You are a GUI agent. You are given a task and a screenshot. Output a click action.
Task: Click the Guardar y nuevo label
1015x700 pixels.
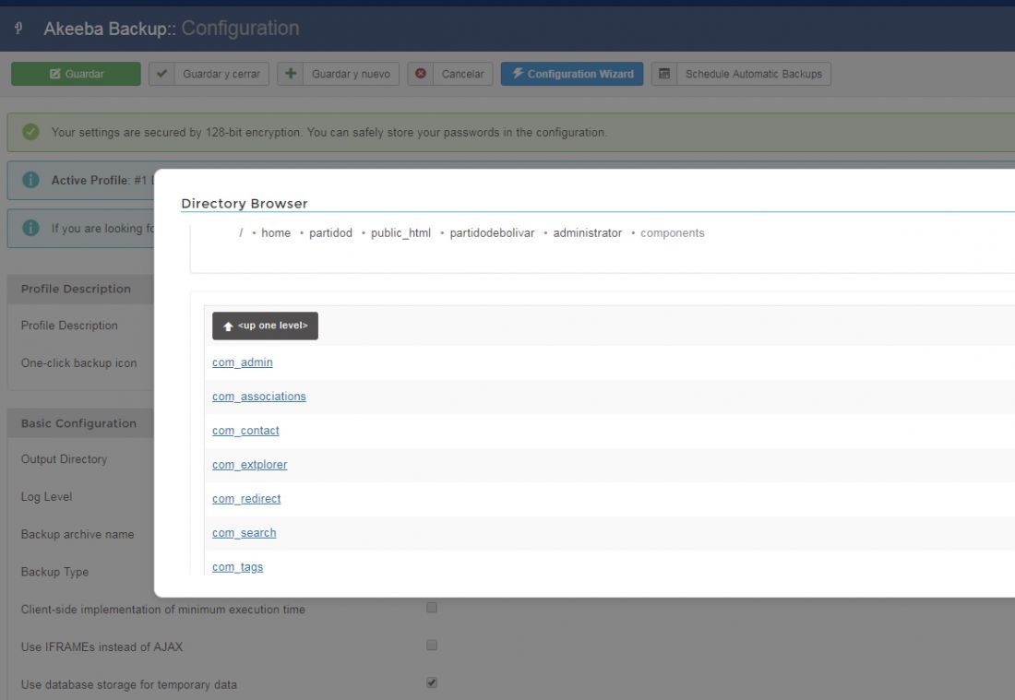[351, 74]
